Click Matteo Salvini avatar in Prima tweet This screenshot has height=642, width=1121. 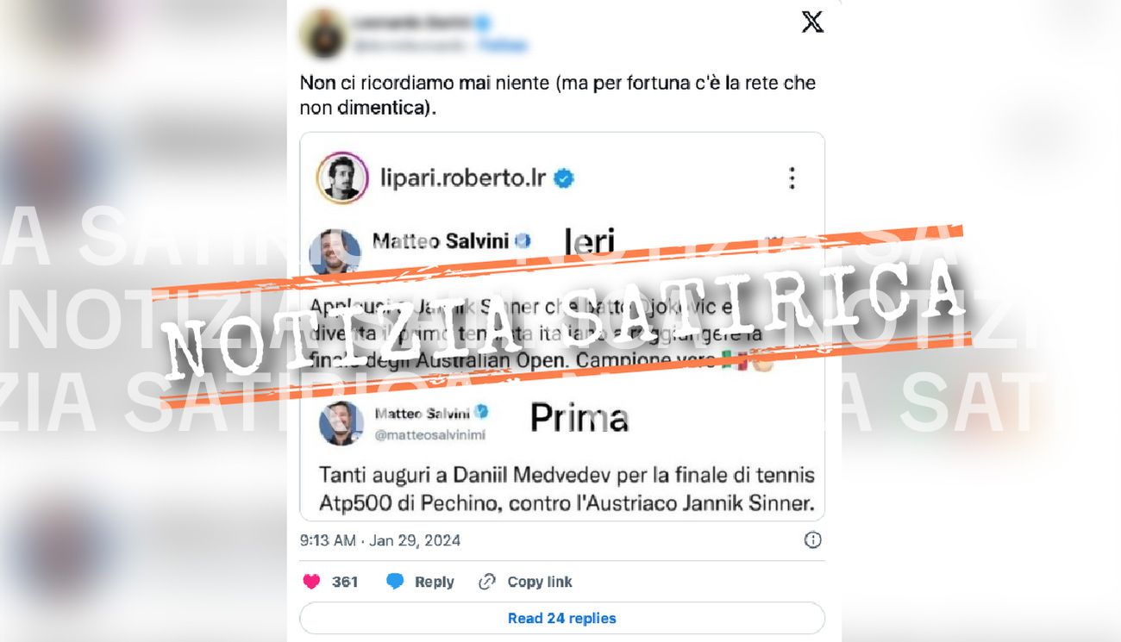pyautogui.click(x=341, y=423)
